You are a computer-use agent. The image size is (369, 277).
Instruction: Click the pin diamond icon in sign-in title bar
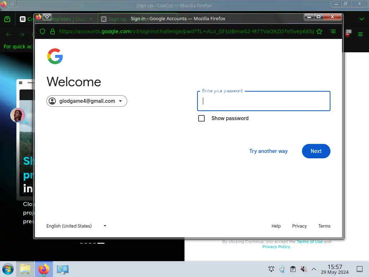(47, 17)
